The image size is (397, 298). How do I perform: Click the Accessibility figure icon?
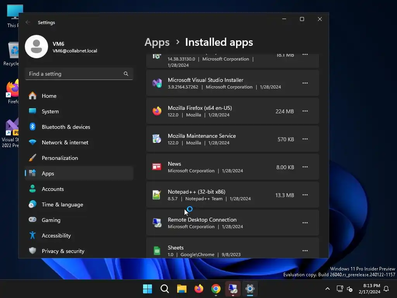coord(33,236)
